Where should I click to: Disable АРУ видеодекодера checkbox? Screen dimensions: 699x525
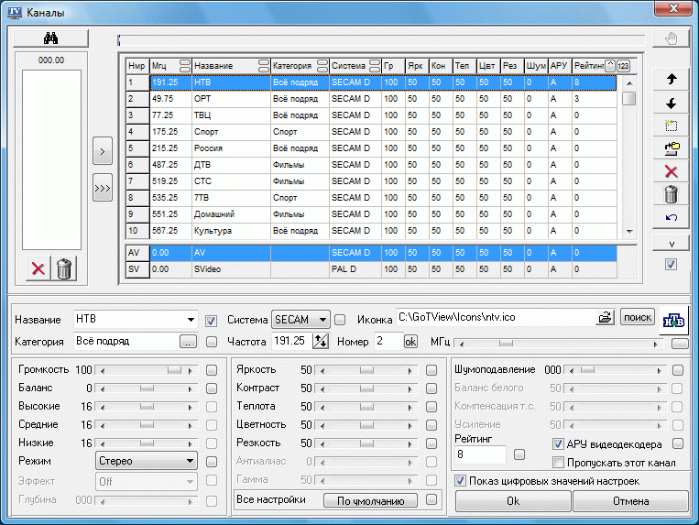pos(558,443)
